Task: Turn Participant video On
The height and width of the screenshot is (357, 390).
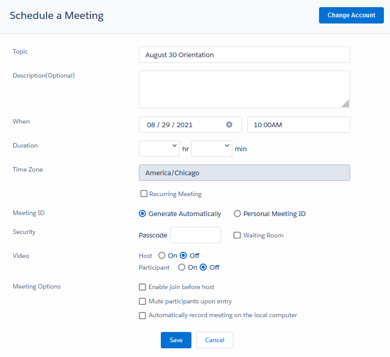Action: pos(182,267)
